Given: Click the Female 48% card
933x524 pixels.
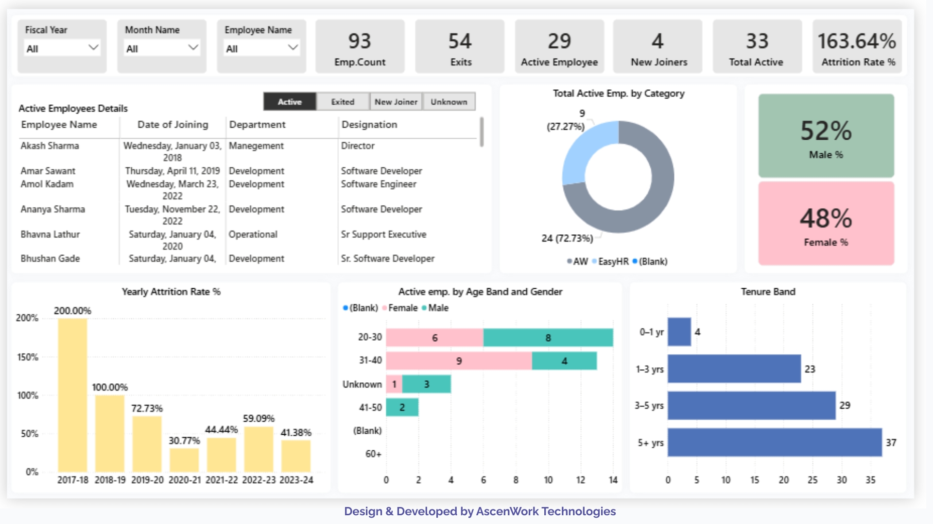Looking at the screenshot, I should [826, 224].
